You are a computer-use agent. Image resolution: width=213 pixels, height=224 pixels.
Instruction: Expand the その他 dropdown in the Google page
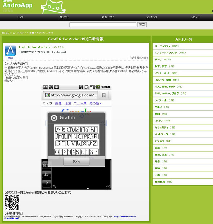pos(95,103)
